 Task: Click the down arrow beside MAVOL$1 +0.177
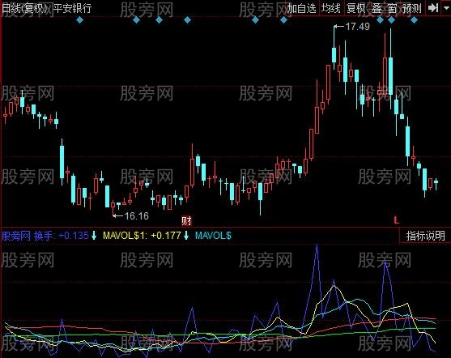click(186, 236)
